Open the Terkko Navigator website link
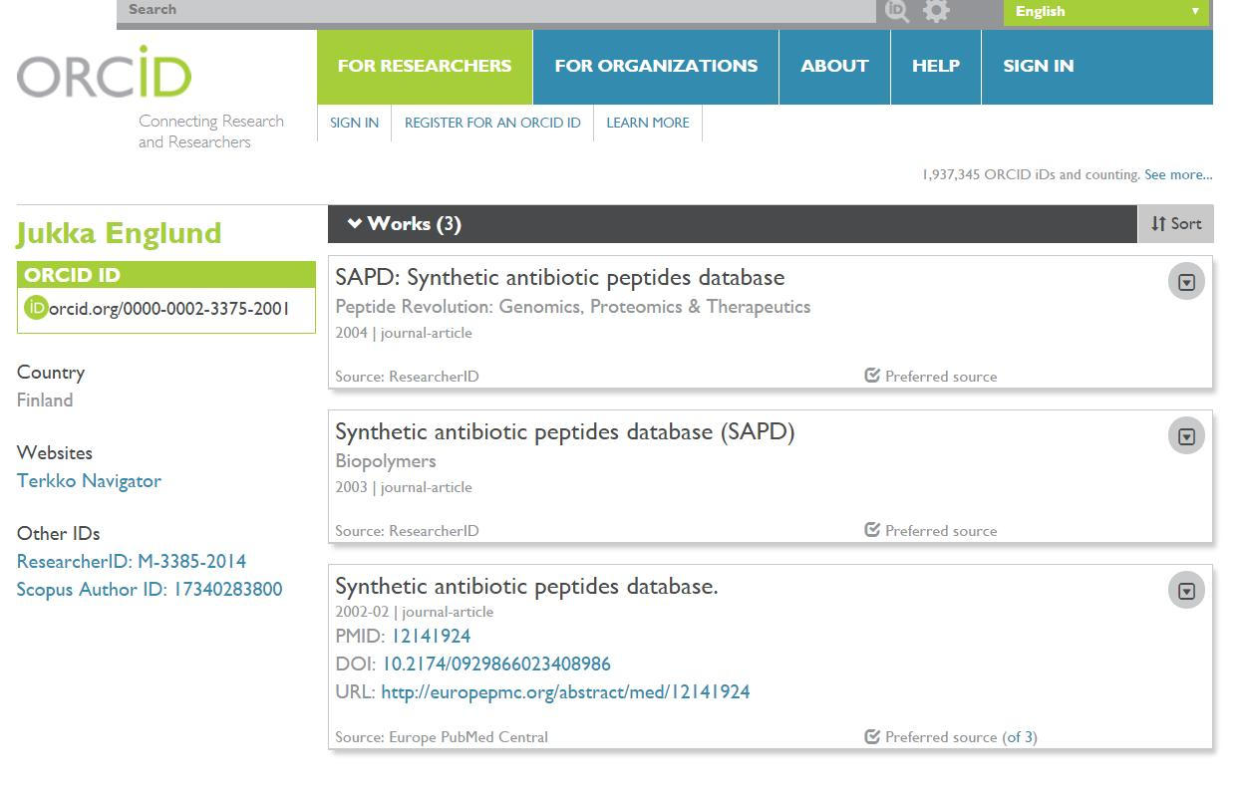1242x798 pixels. 89,481
